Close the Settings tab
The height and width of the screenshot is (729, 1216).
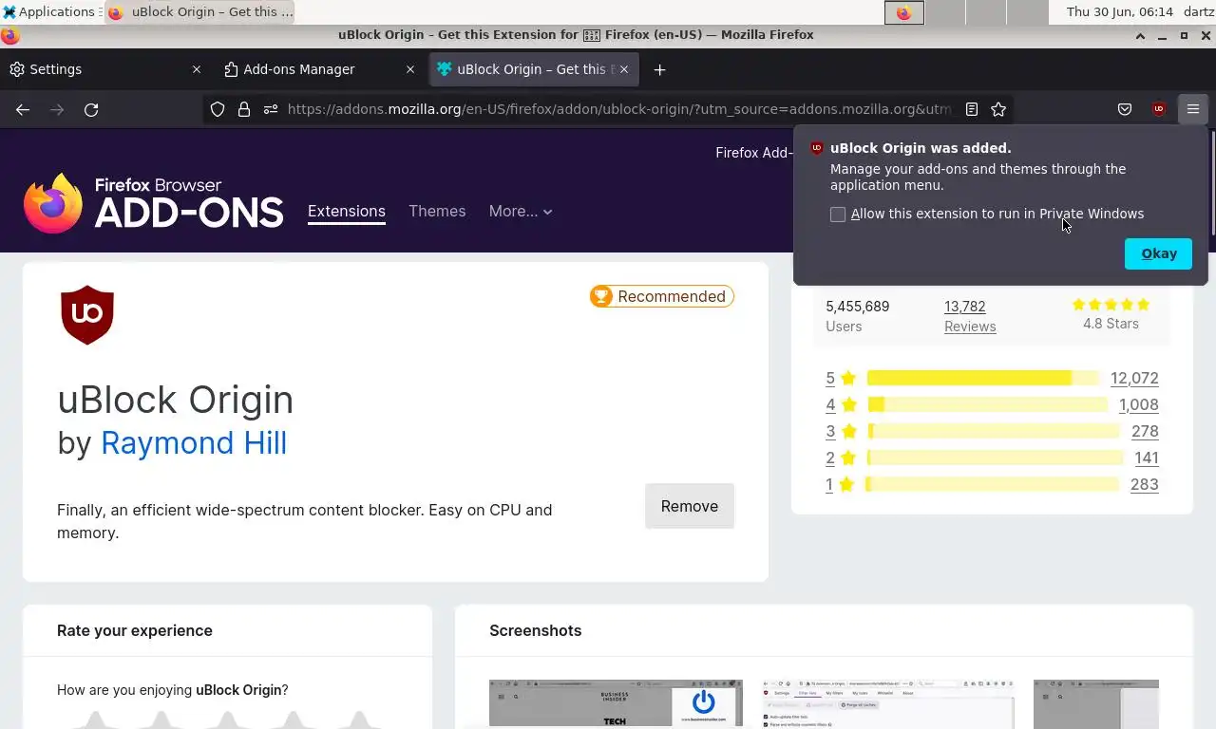[x=197, y=69]
